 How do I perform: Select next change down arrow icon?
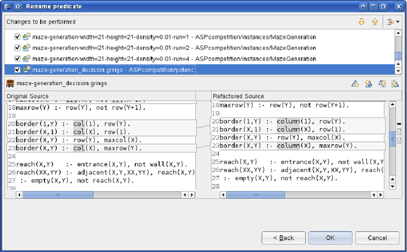coord(361,22)
